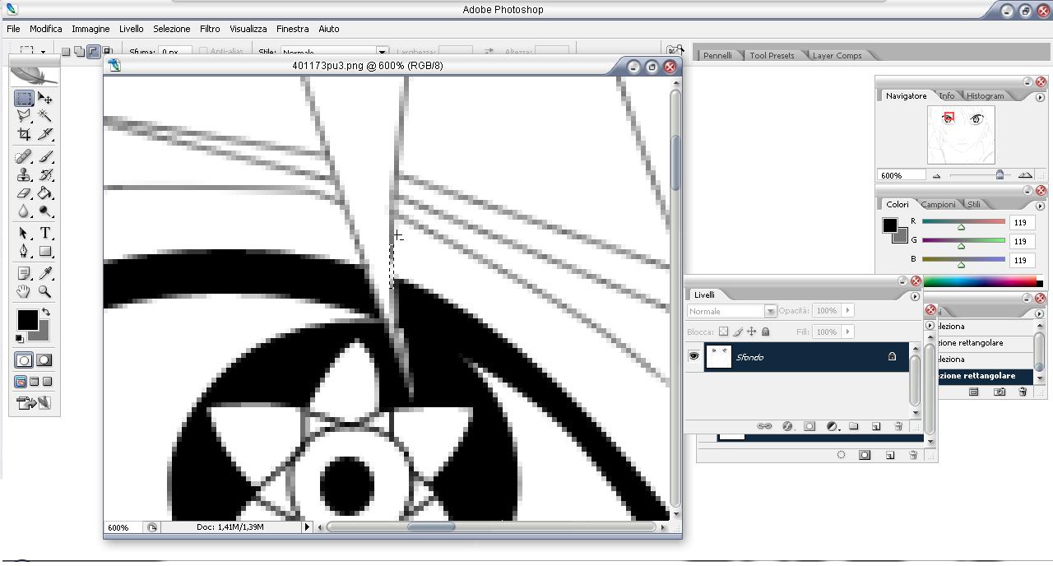The height and width of the screenshot is (566, 1053).
Task: Open the Navigatore panel options menu
Action: click(x=1040, y=97)
